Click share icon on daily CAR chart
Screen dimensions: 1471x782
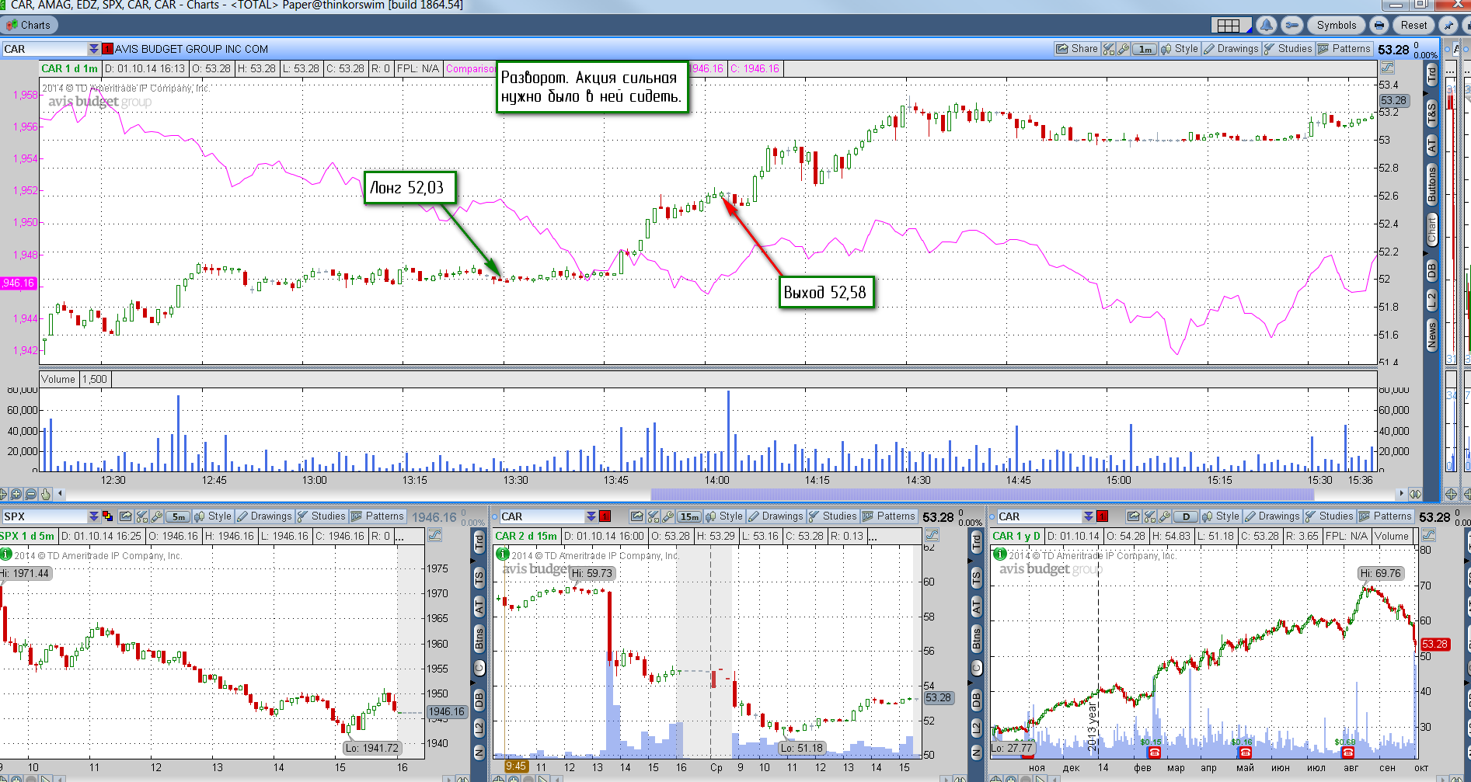click(x=1134, y=516)
